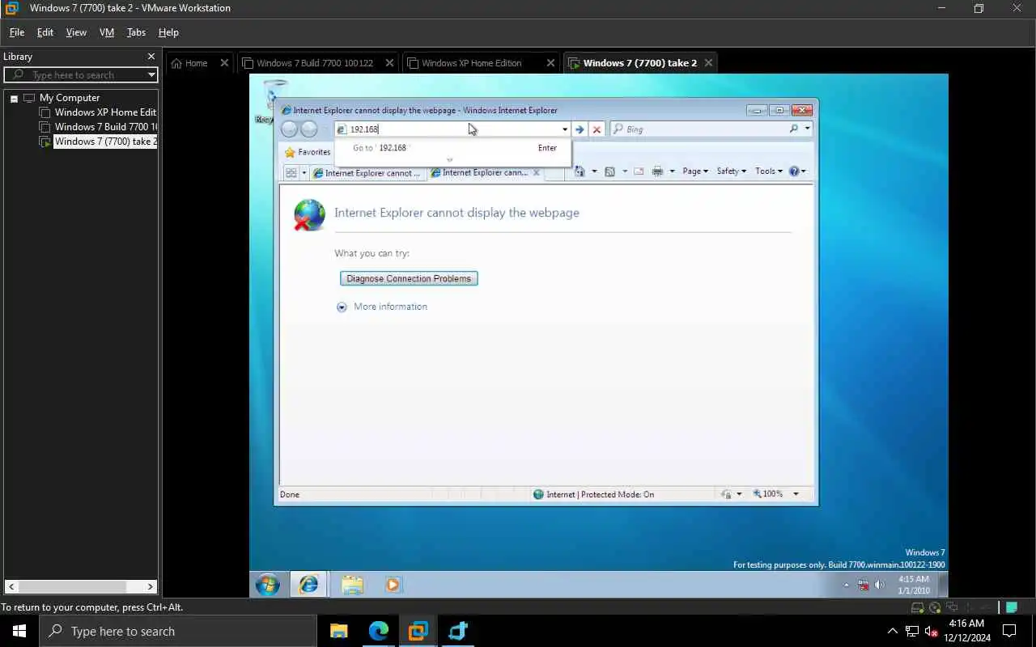Click the Win7 network tray icon

(x=864, y=585)
